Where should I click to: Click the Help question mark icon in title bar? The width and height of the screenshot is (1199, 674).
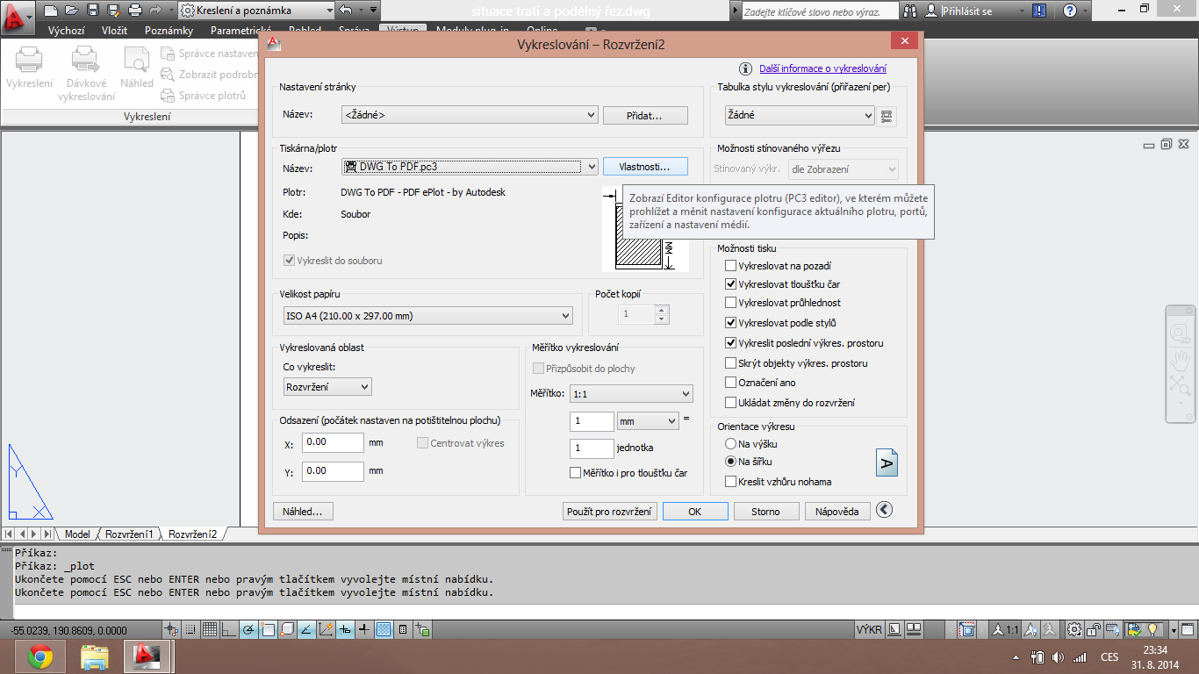point(1069,11)
